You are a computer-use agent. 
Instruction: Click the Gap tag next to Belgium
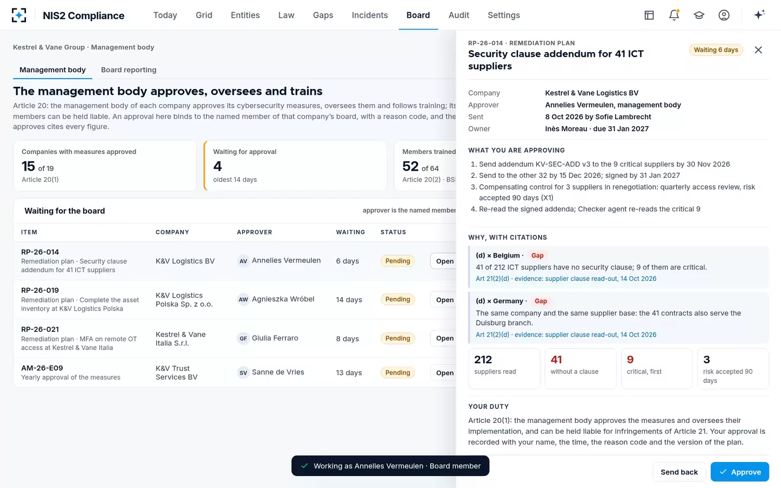point(537,255)
